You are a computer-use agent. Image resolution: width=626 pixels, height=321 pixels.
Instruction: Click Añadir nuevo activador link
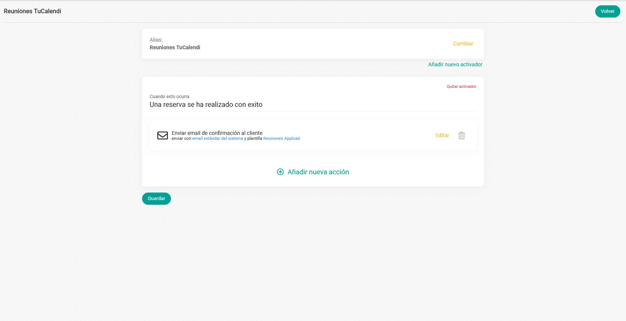pos(455,64)
